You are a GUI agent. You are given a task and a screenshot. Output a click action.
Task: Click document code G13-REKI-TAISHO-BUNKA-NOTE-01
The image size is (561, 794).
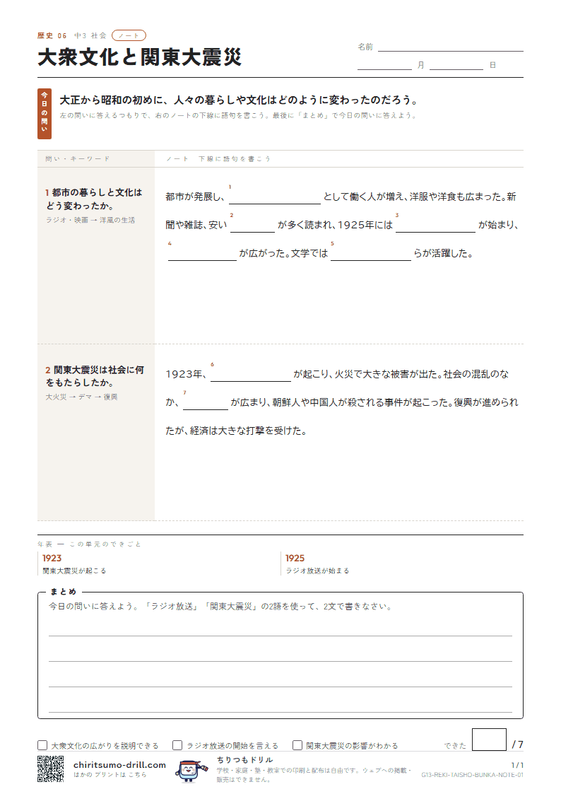[472, 776]
